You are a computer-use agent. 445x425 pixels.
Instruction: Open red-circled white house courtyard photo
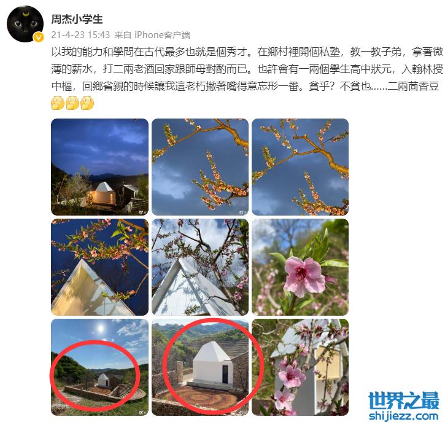[x=200, y=367]
